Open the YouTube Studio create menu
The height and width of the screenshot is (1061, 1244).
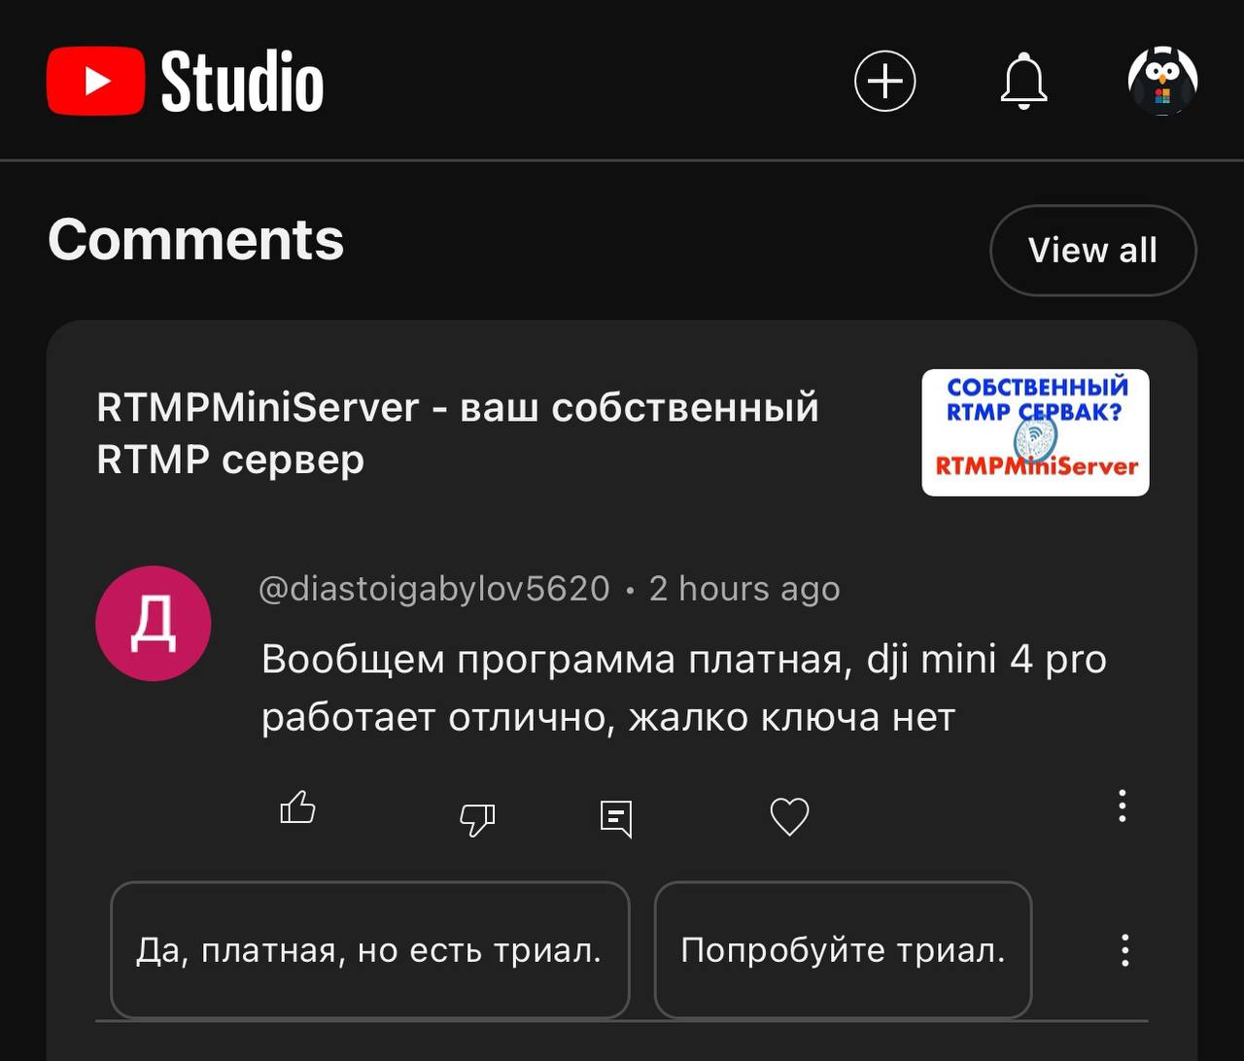884,82
